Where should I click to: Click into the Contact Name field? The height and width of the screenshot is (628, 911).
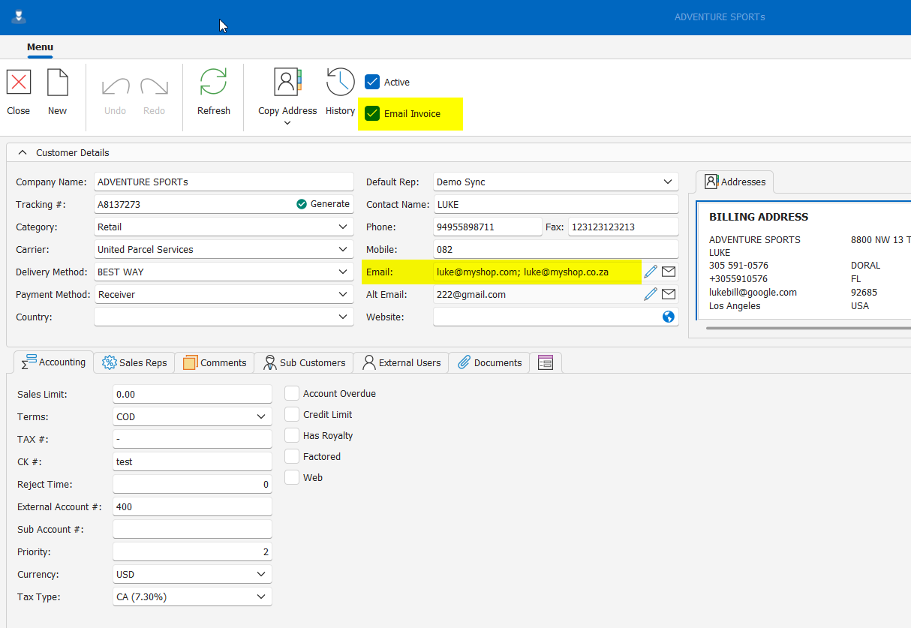pyautogui.click(x=556, y=204)
